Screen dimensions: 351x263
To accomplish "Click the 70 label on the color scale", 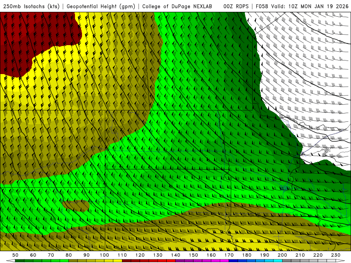I will point(51,255).
